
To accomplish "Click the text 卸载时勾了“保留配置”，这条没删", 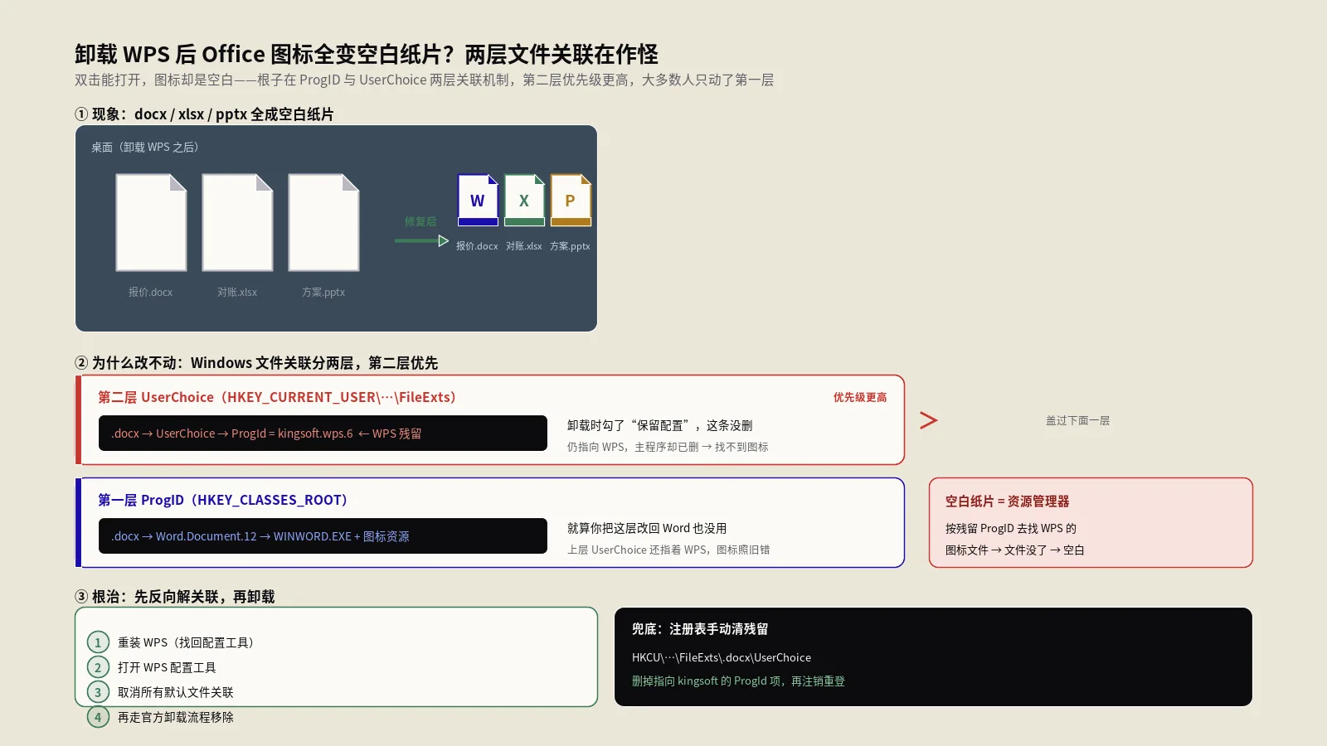I will pos(660,425).
